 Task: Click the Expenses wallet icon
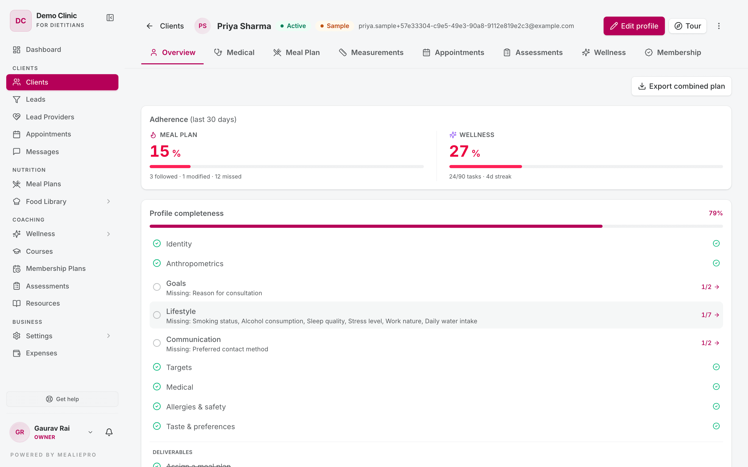(x=17, y=353)
